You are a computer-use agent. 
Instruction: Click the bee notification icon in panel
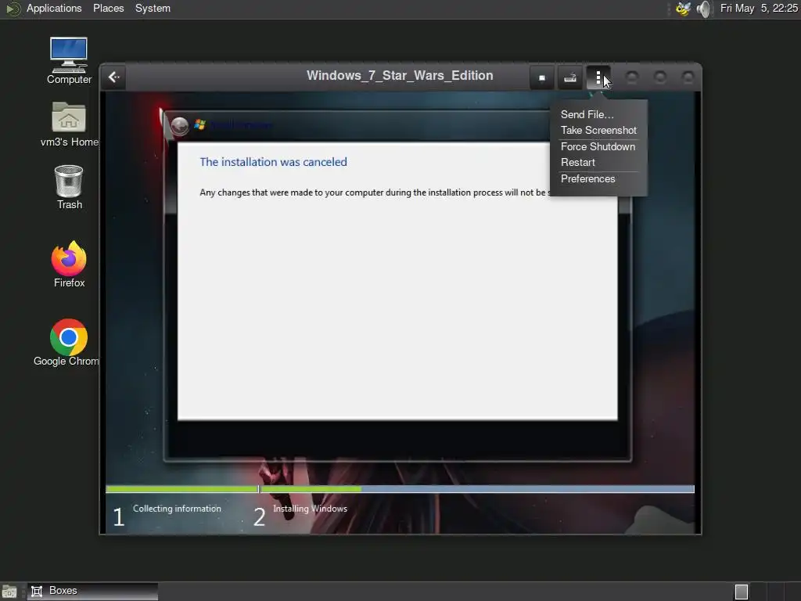point(683,9)
